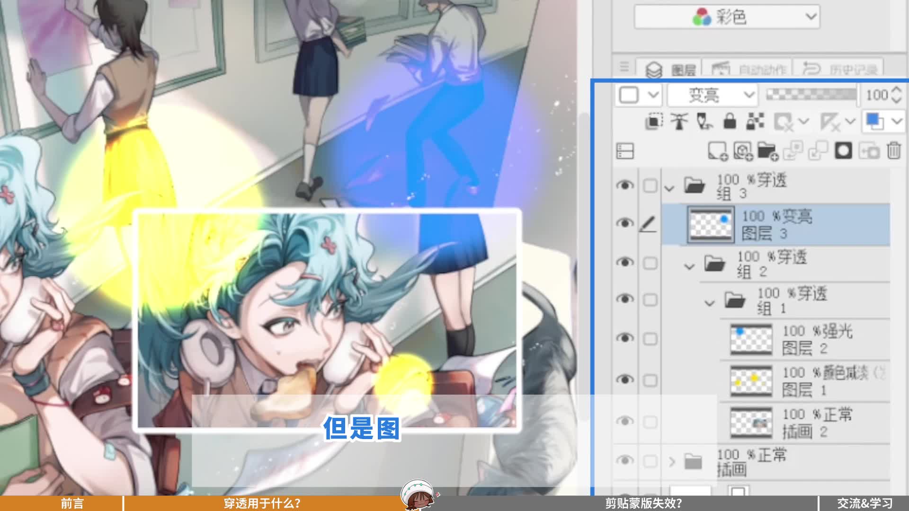
Task: Toggle the layer mask enable icon
Action: pos(783,122)
